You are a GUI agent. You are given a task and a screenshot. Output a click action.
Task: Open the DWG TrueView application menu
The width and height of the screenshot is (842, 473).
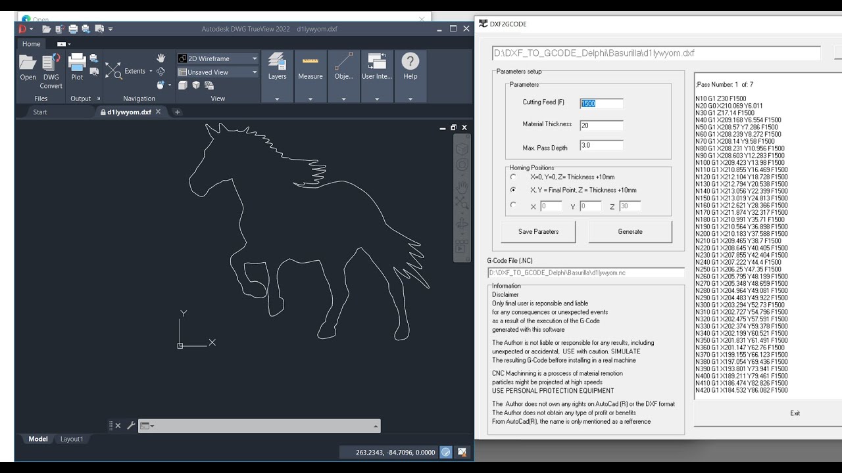pos(25,29)
